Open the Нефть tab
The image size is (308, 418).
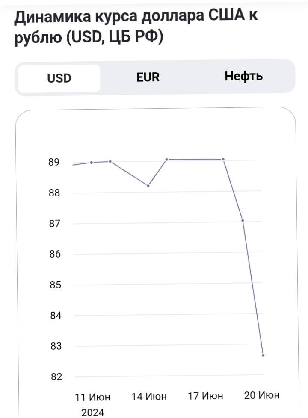click(x=243, y=76)
